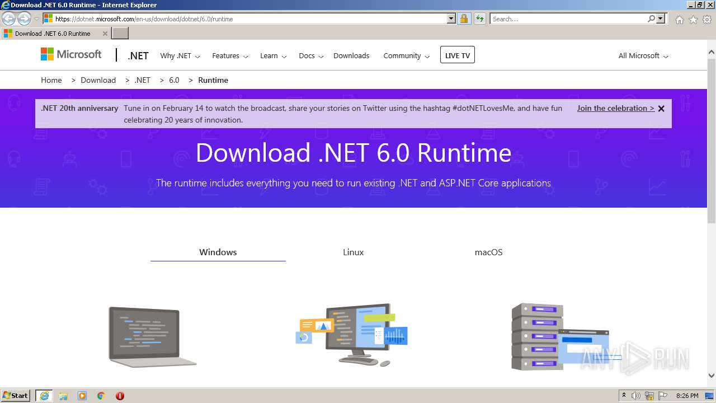
Task: Go to .NET breadcrumb link
Action: coord(143,80)
